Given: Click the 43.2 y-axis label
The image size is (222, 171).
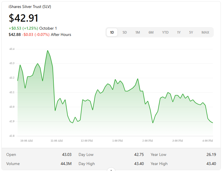Looking at the screenshot, I should (x=12, y=78).
